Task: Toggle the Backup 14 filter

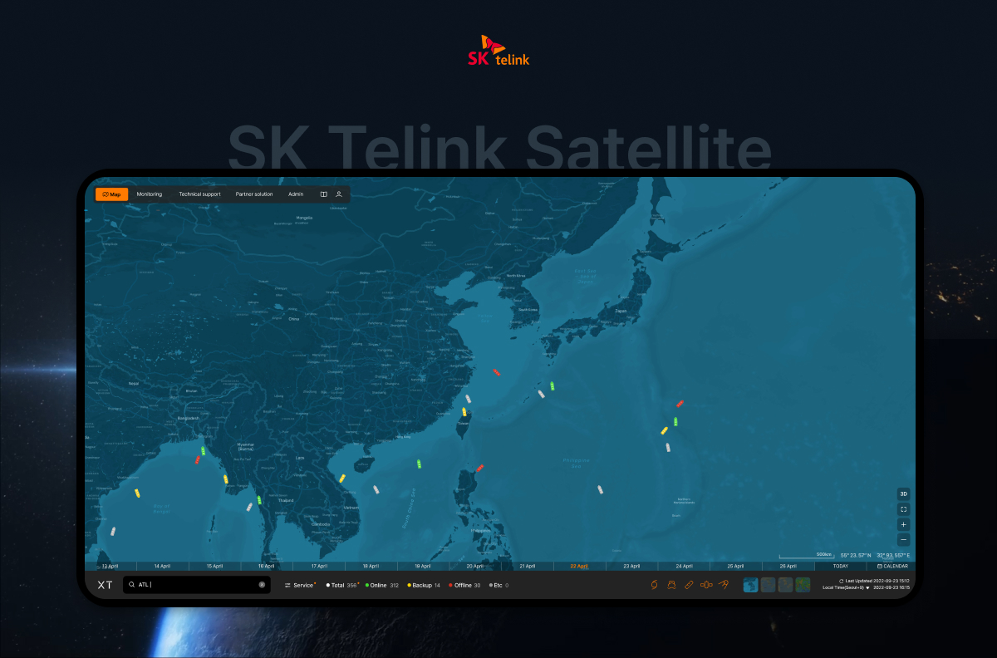Action: coord(424,585)
